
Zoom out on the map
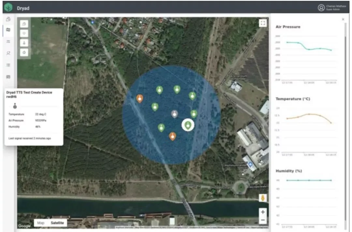(x=263, y=221)
